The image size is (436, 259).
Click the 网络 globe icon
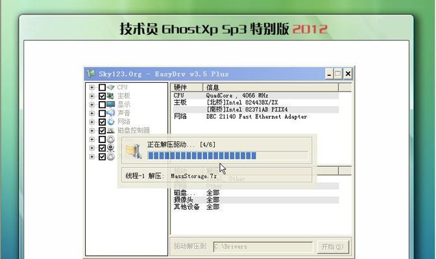click(x=111, y=122)
